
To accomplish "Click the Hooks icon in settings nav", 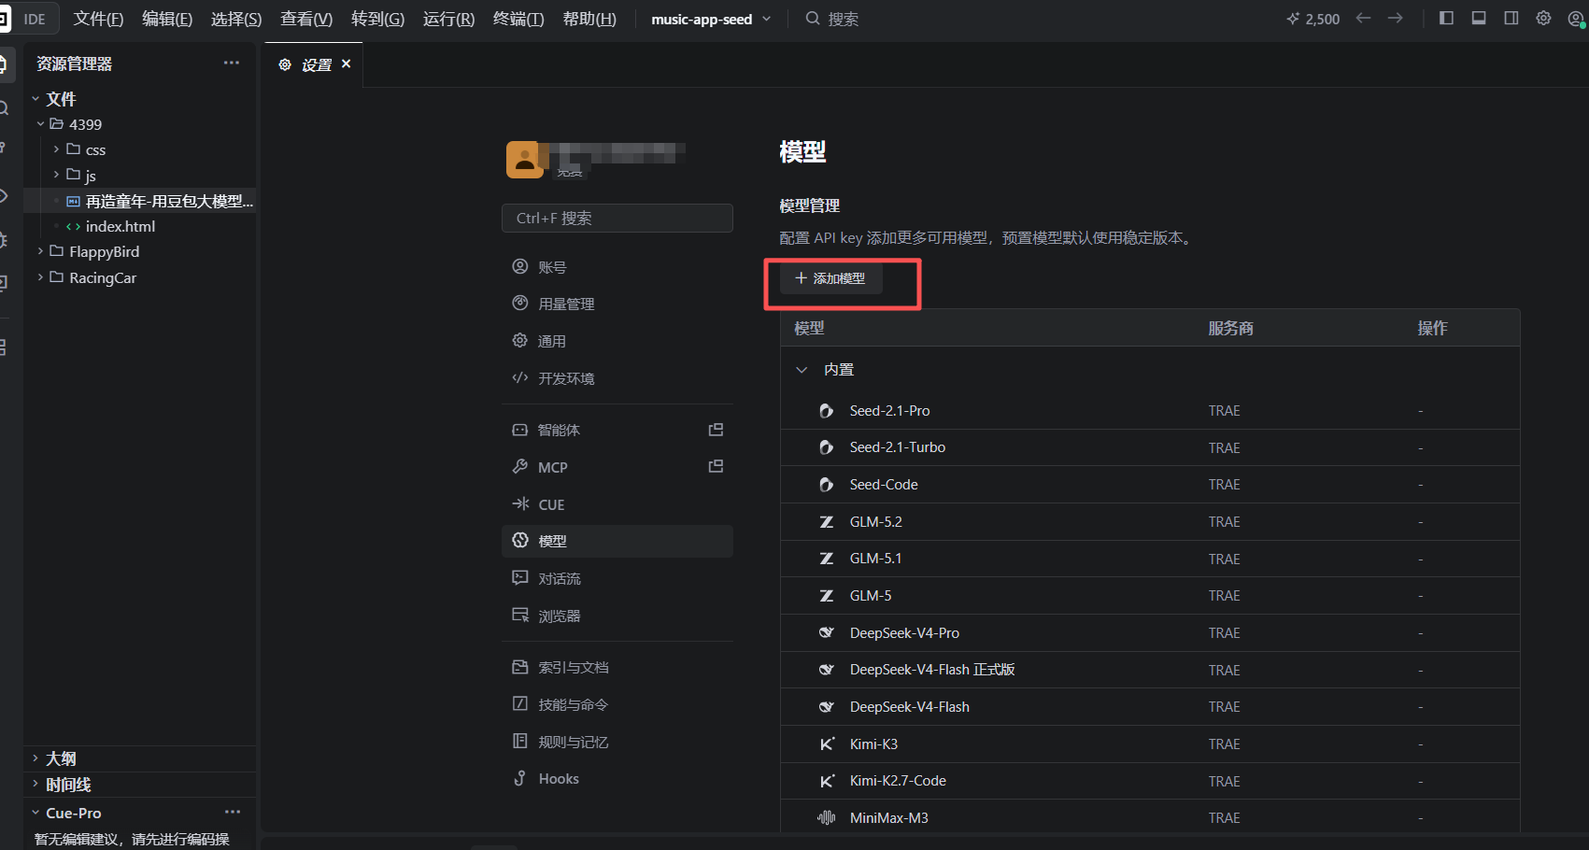I will pos(520,778).
